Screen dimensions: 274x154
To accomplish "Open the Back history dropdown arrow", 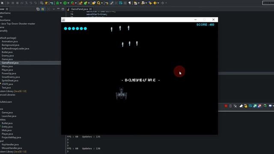I will [x=158, y=3].
